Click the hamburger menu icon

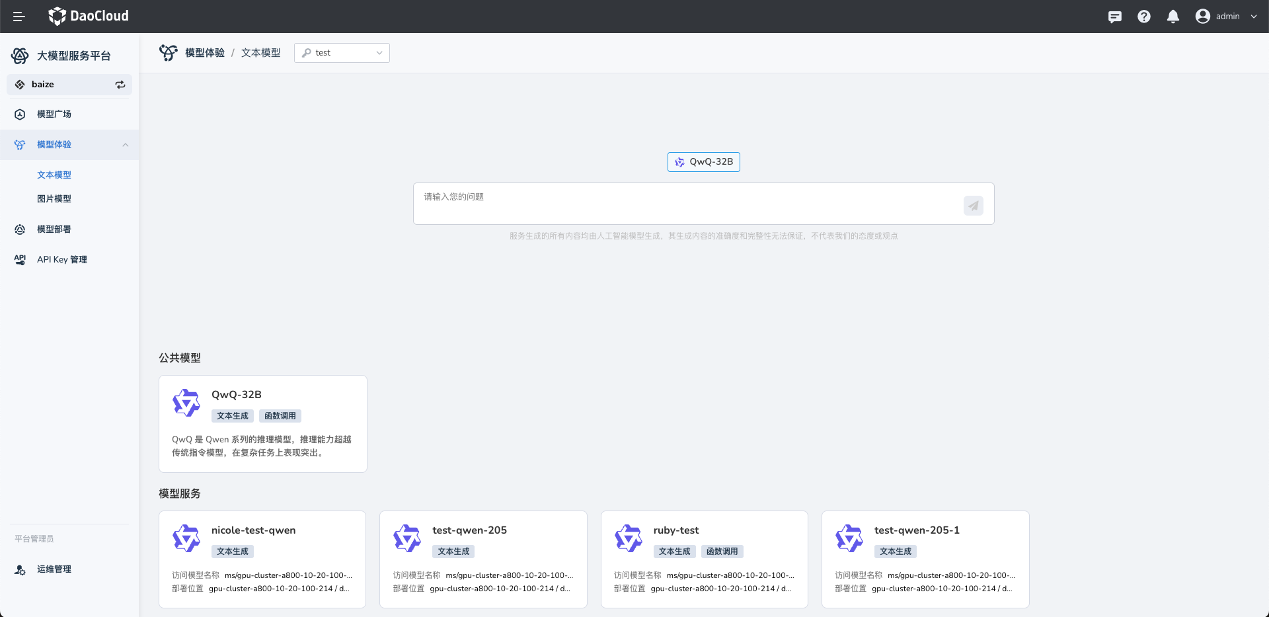pos(19,17)
